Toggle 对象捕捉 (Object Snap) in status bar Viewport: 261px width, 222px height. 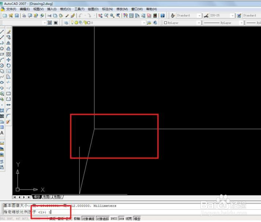point(88,219)
